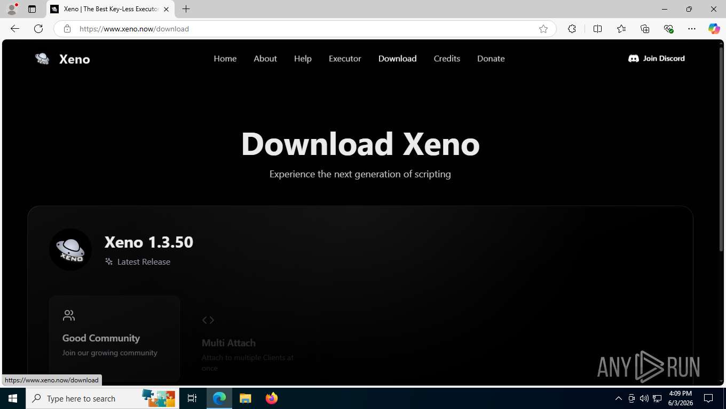Click the browser Back arrow
The height and width of the screenshot is (409, 726).
pyautogui.click(x=15, y=29)
